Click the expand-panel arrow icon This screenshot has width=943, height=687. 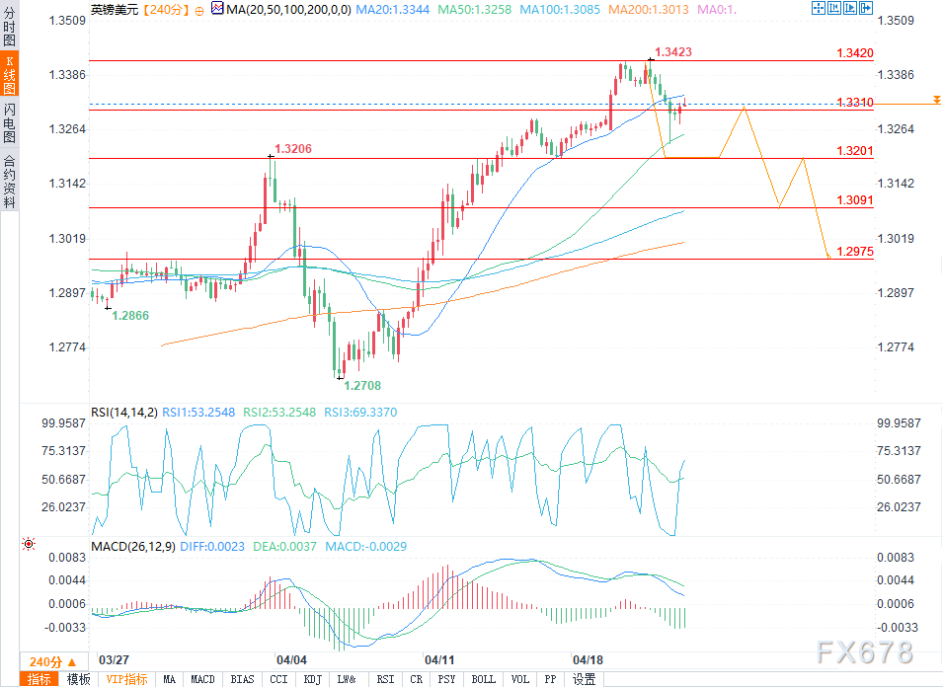pyautogui.click(x=866, y=8)
